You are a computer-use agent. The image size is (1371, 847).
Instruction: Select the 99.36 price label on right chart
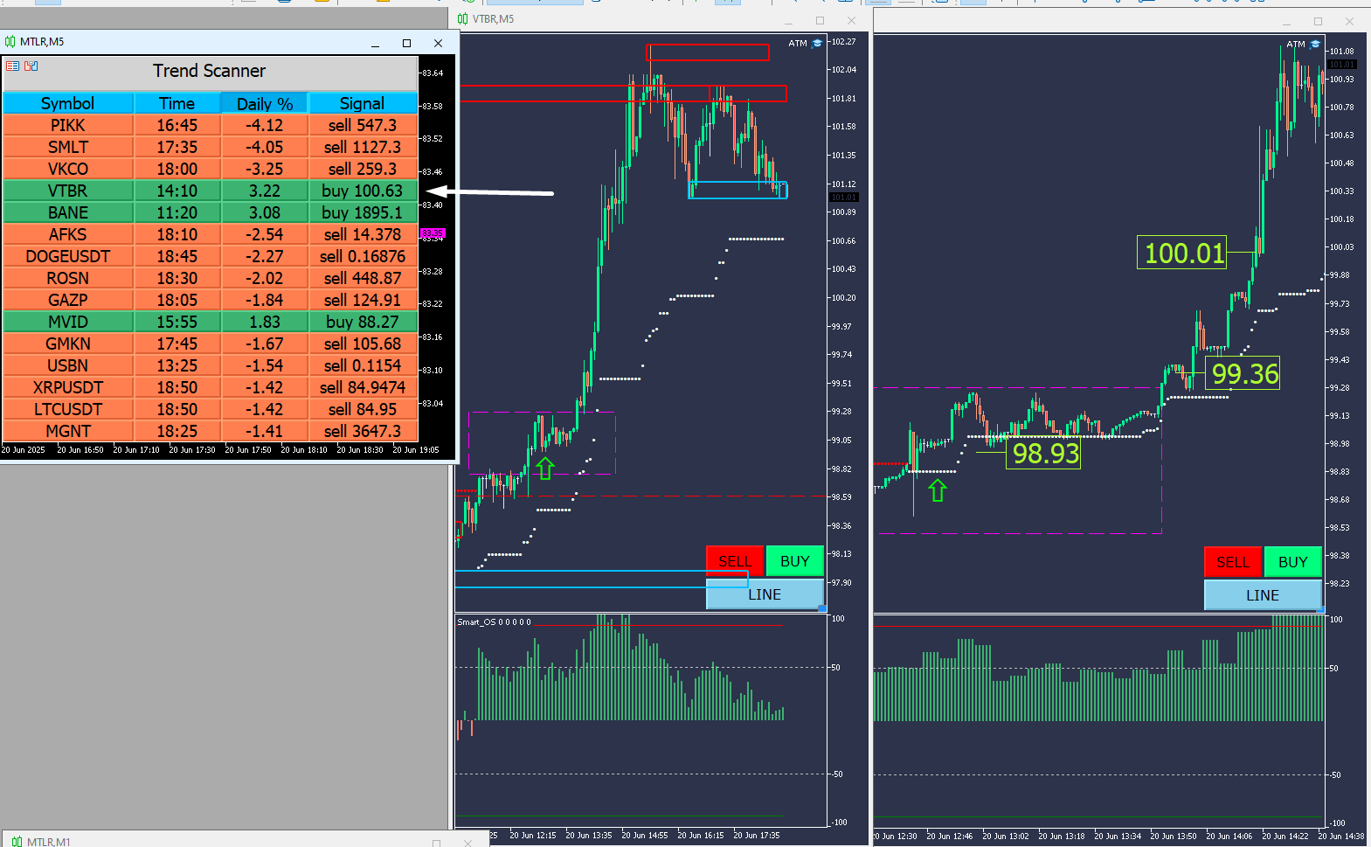tap(1243, 373)
